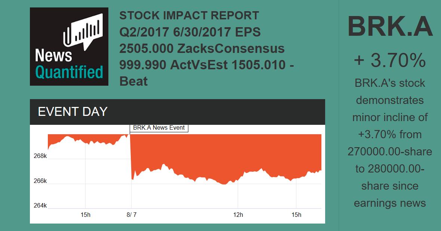Click the EVENT DAY chart header

click(x=177, y=112)
